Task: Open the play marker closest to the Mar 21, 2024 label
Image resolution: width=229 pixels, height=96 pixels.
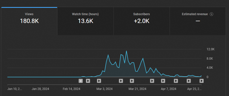Action: pyautogui.click(x=132, y=81)
